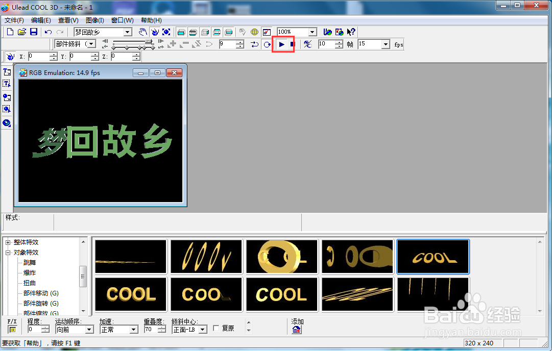Select the 扭曲 effect in tree
Screen dimensions: 552x351
[30, 283]
